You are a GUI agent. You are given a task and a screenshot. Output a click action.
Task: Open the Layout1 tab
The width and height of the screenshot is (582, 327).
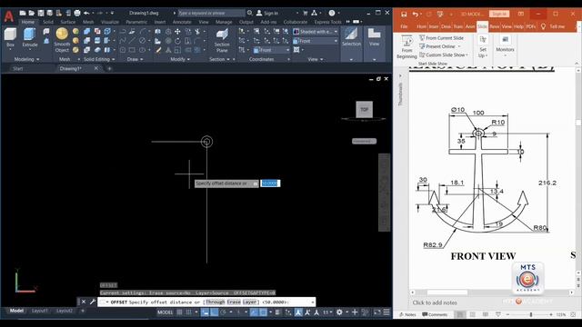(40, 311)
